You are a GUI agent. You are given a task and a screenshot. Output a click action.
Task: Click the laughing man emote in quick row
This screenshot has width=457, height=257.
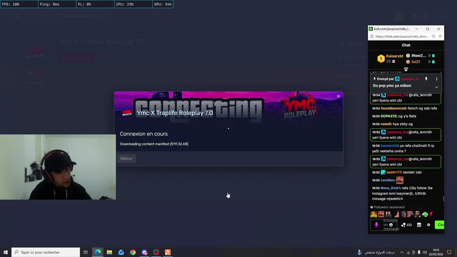click(381, 214)
